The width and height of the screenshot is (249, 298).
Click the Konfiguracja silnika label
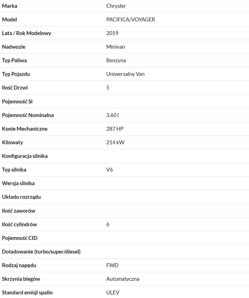point(25,156)
